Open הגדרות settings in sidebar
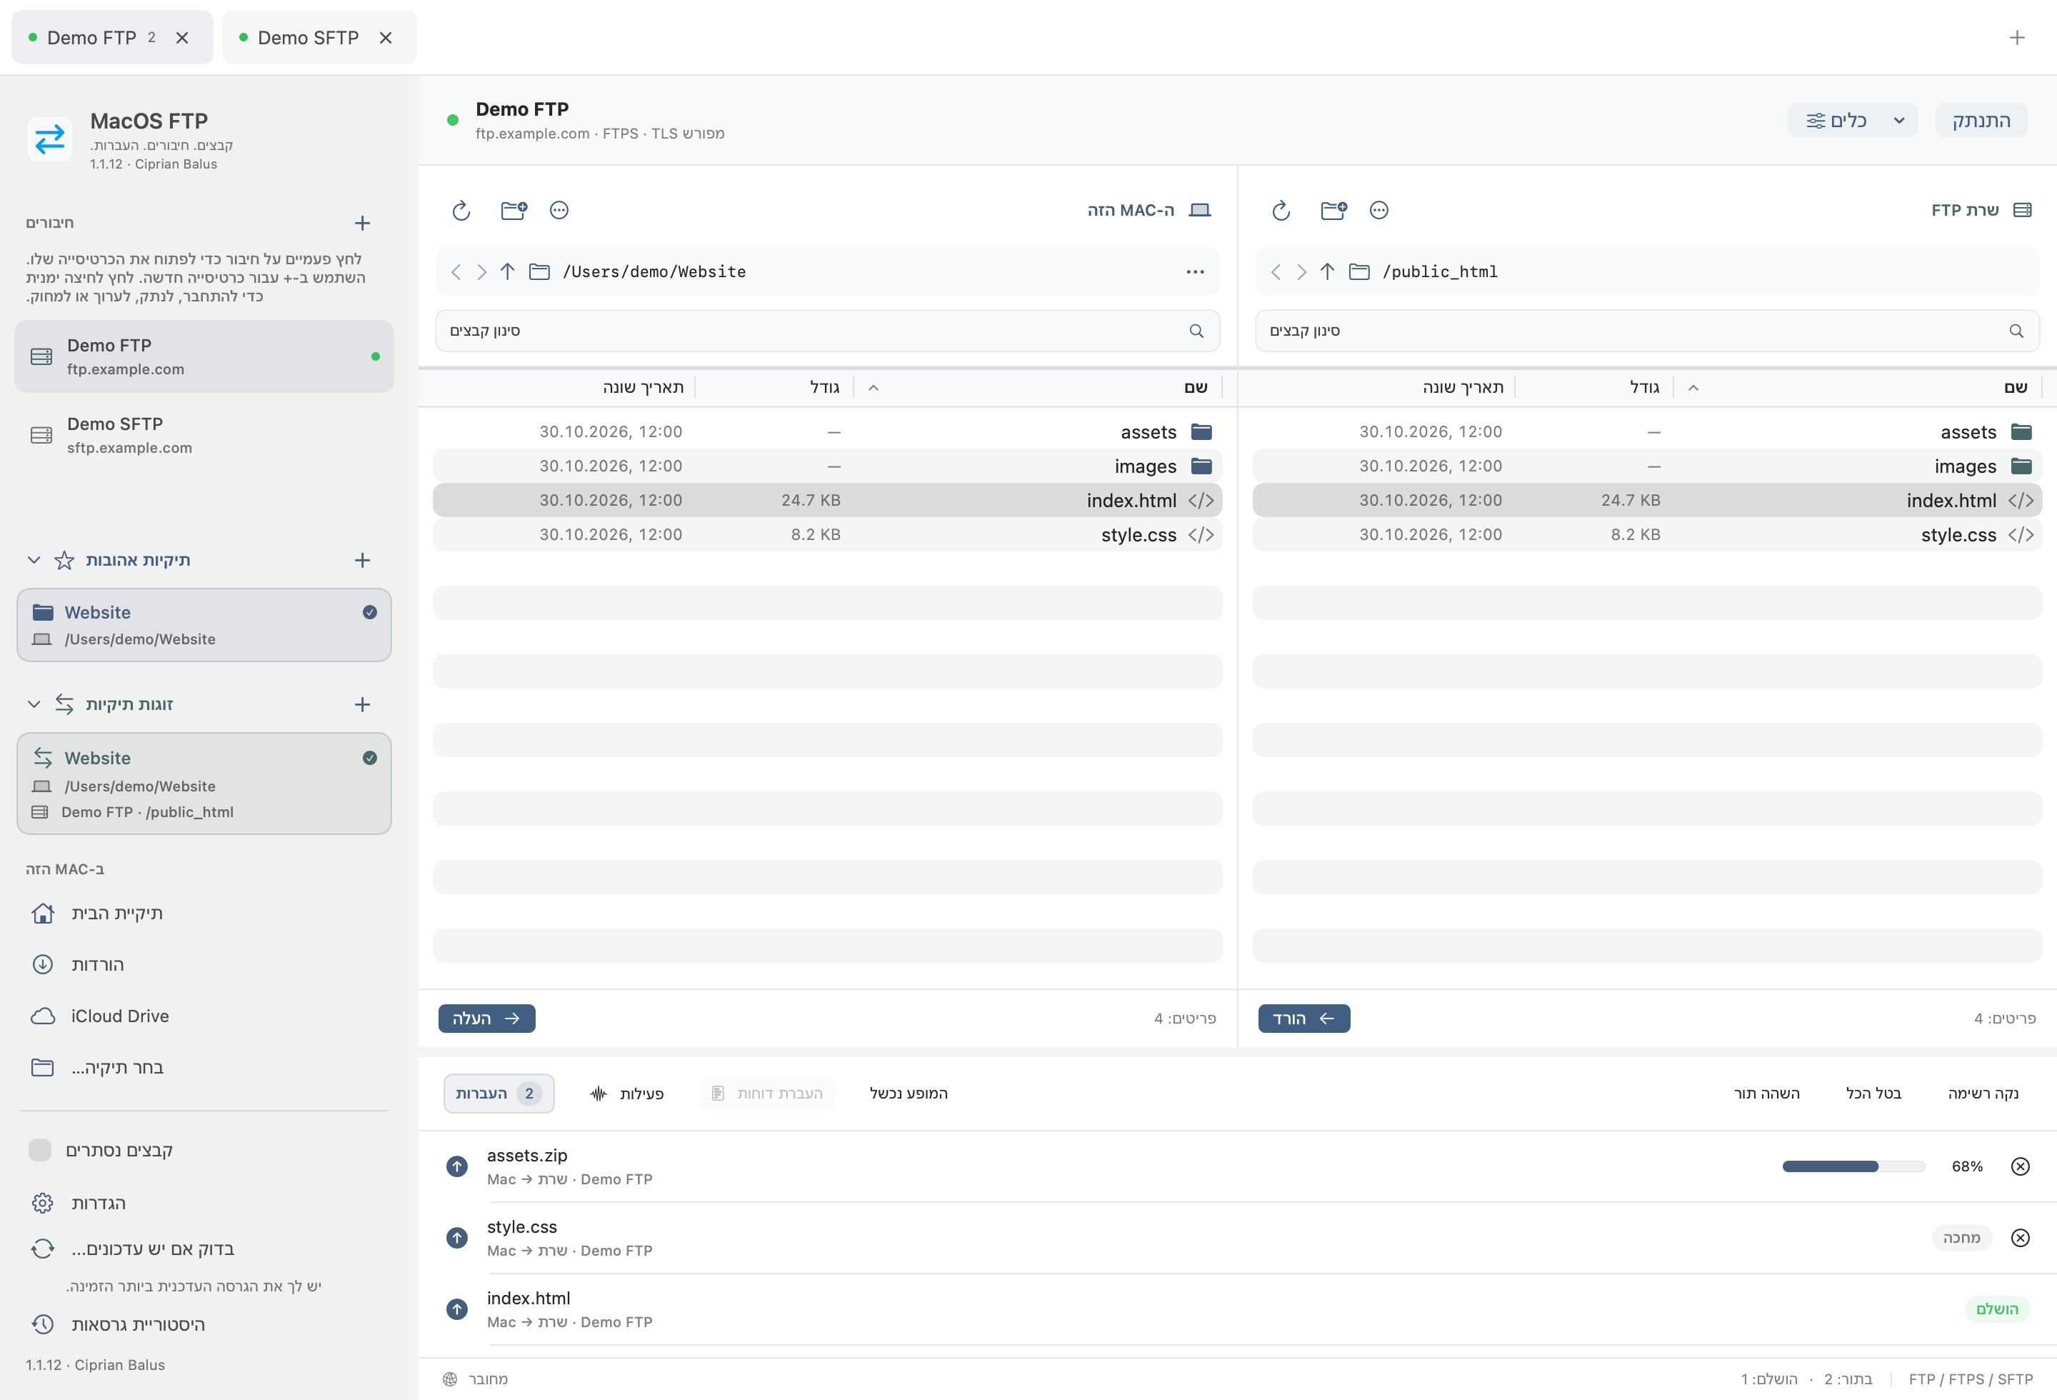The height and width of the screenshot is (1400, 2057). [80, 1204]
